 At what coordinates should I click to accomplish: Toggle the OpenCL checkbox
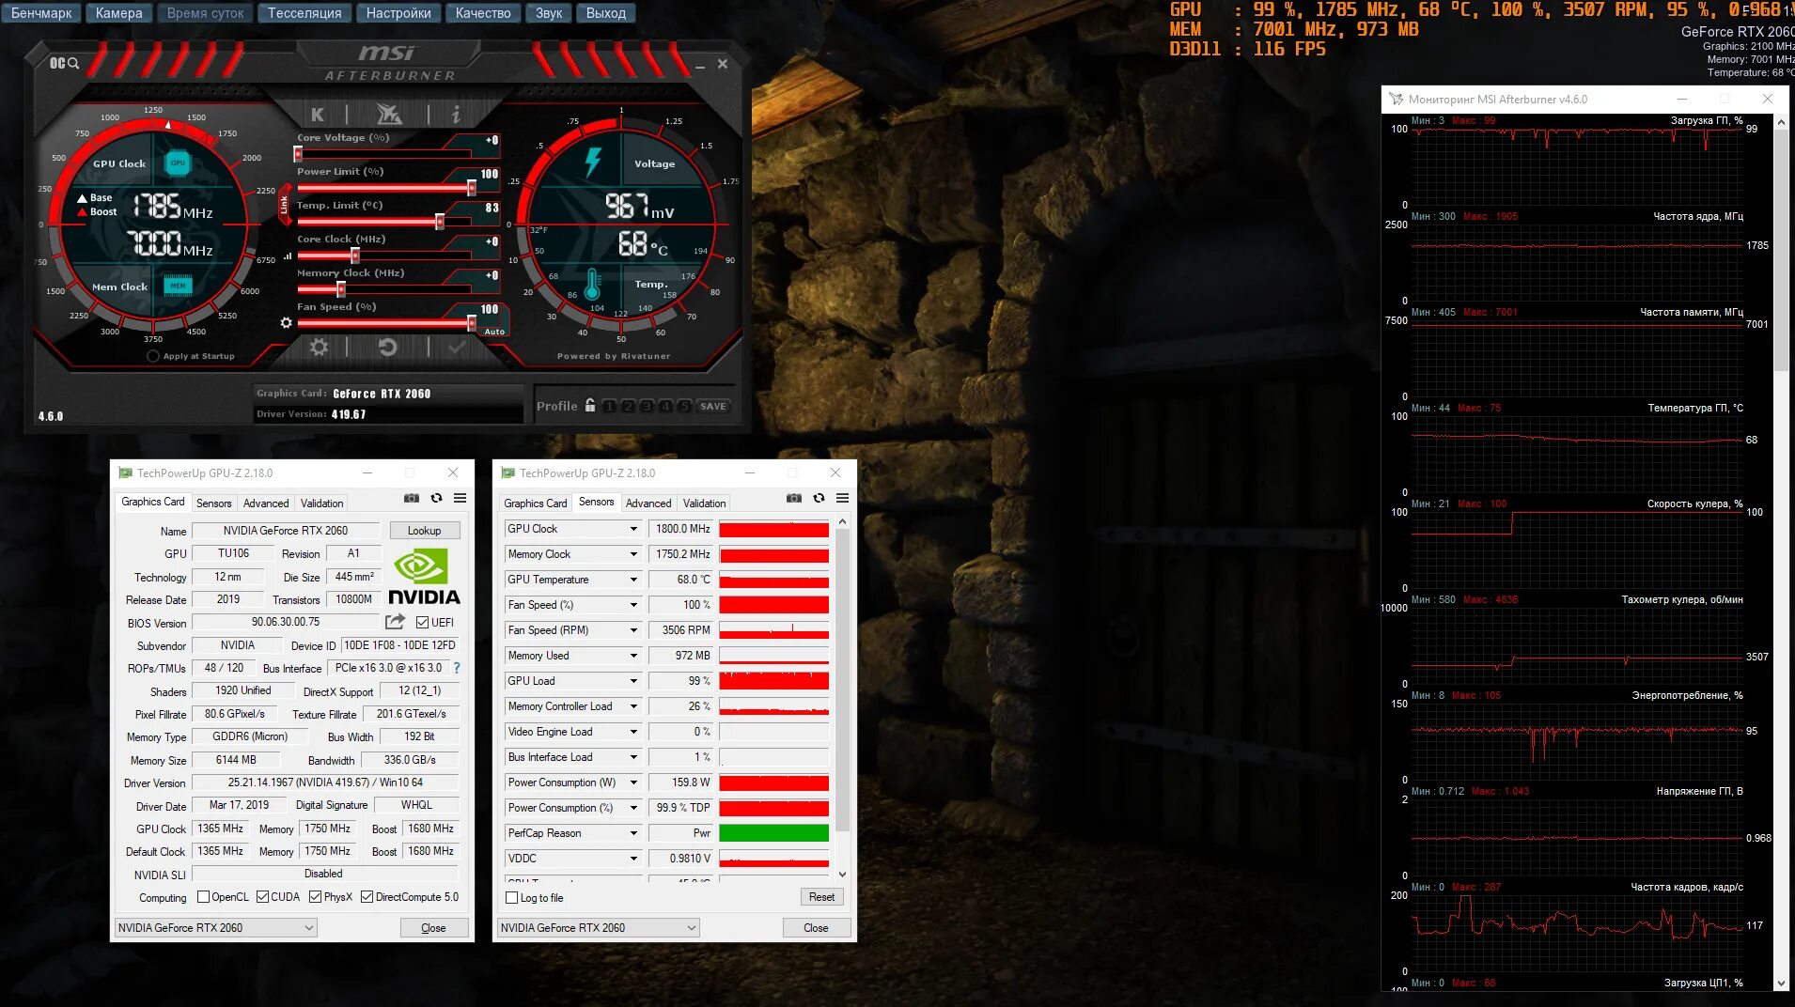(203, 897)
